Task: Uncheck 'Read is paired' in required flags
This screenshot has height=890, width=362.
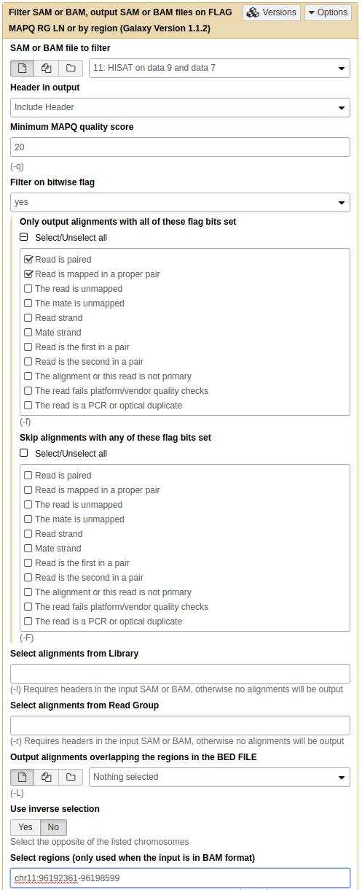Action: pyautogui.click(x=28, y=259)
